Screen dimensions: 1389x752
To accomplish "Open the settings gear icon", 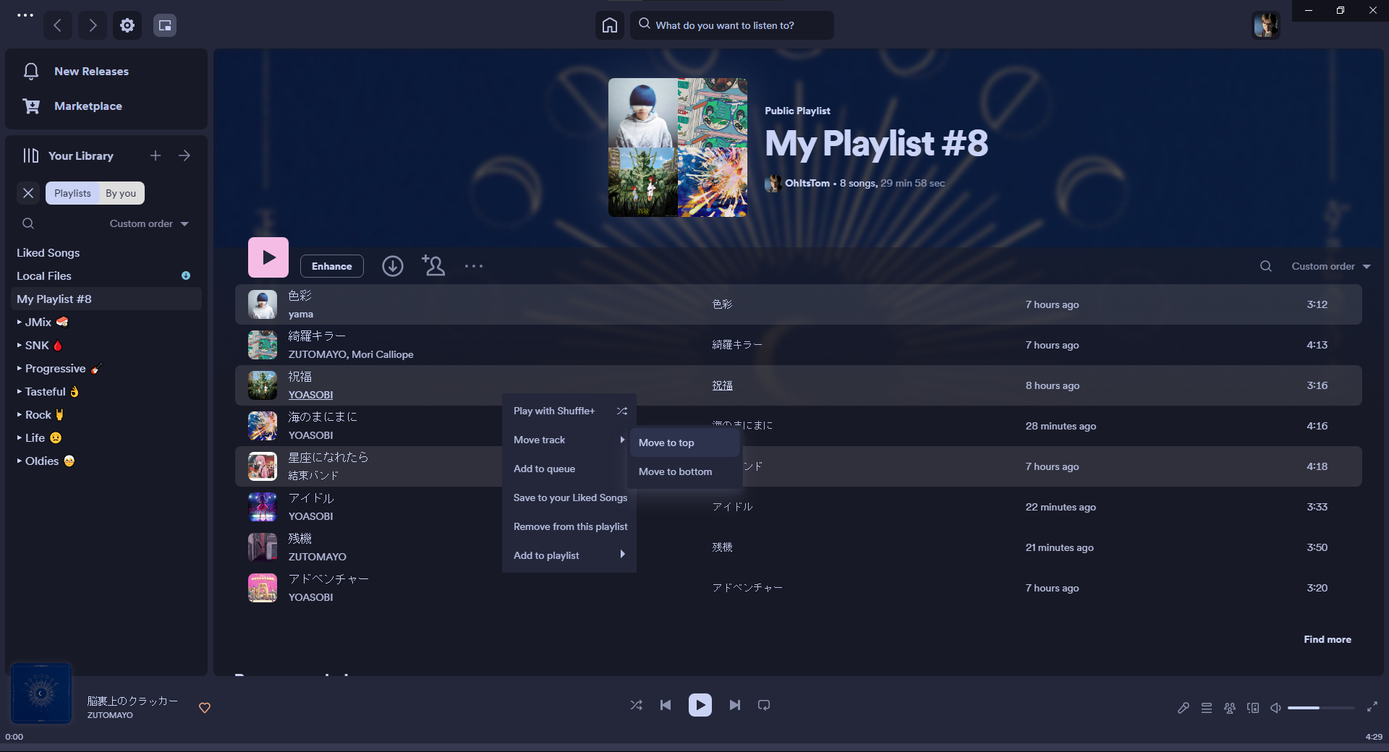I will point(127,25).
